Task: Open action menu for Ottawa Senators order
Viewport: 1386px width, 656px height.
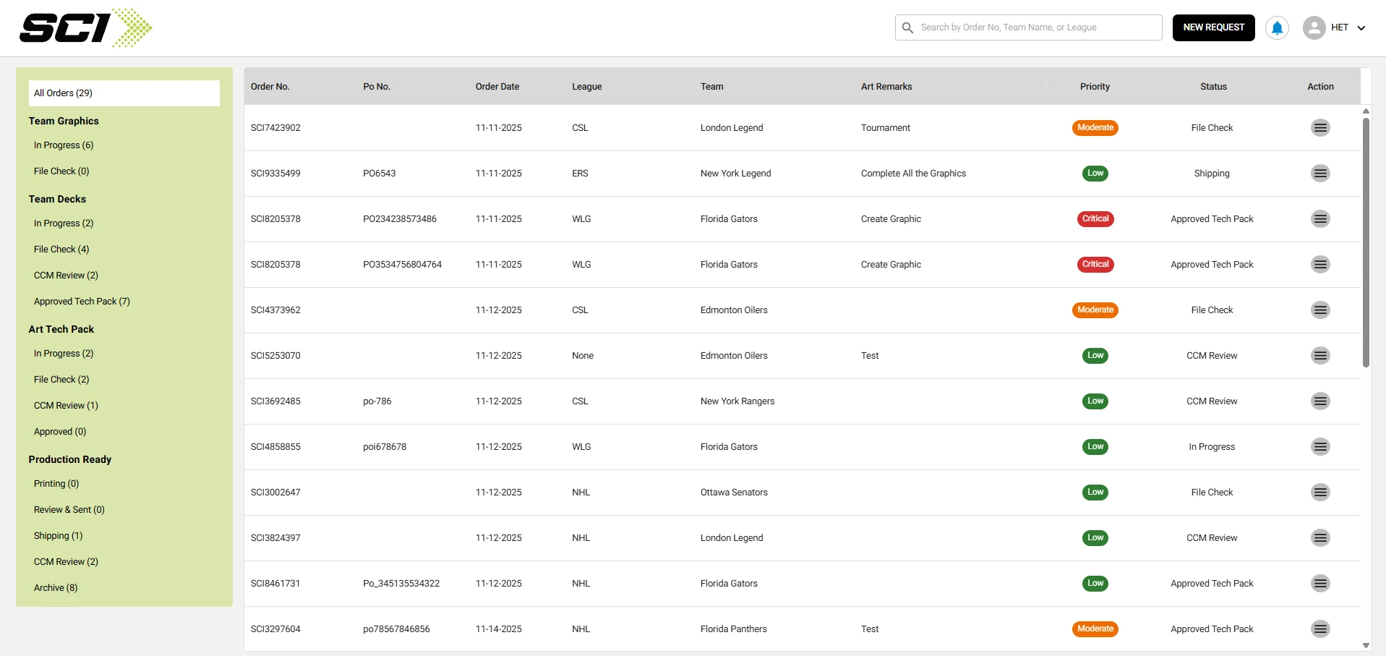Action: point(1320,493)
